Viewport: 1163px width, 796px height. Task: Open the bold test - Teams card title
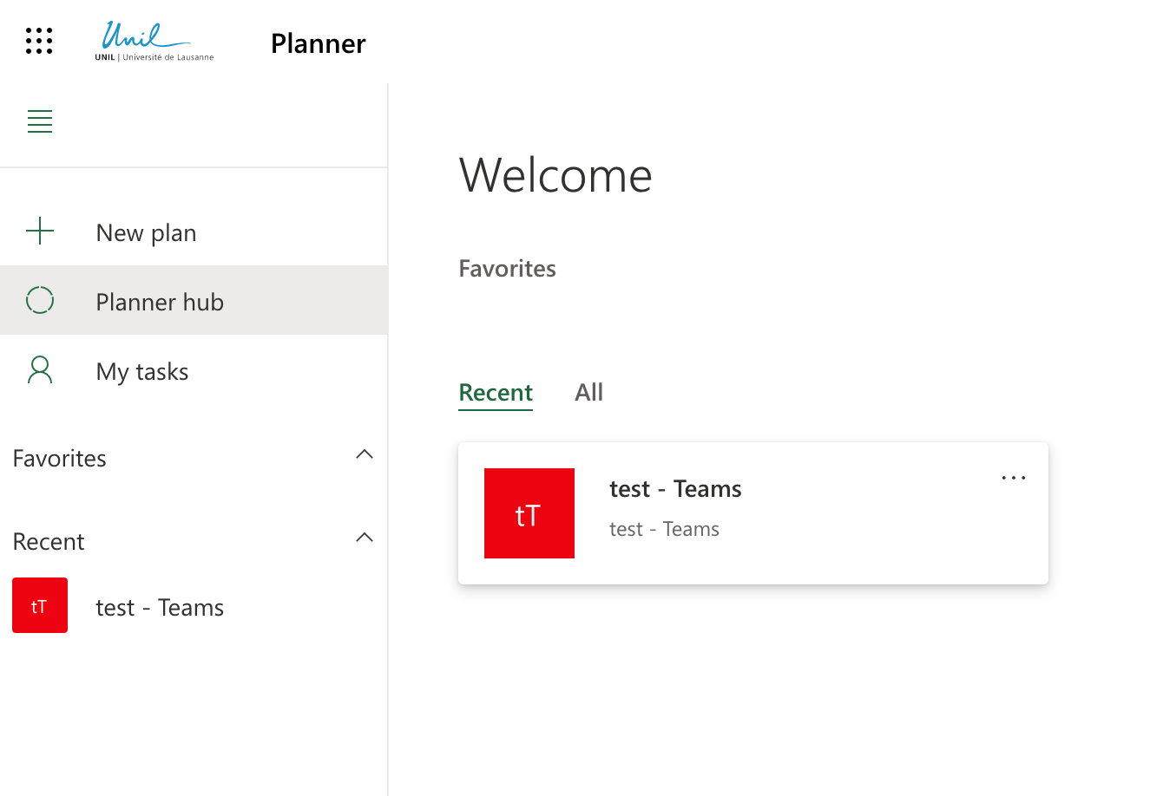[675, 489]
